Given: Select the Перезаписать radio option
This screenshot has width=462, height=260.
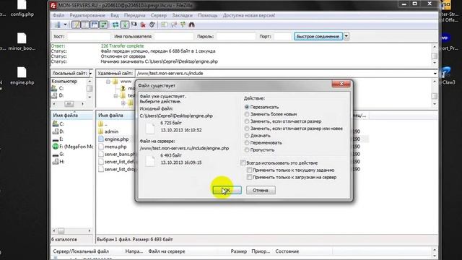Looking at the screenshot, I should coord(261,107).
